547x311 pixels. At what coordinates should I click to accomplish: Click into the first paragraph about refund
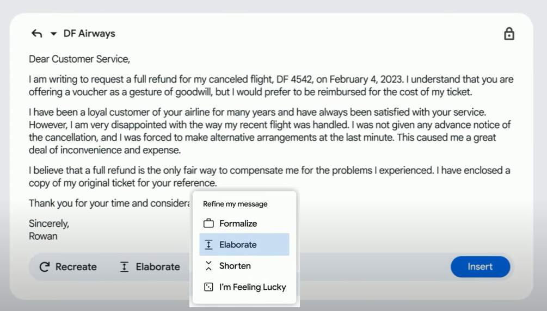pos(271,86)
